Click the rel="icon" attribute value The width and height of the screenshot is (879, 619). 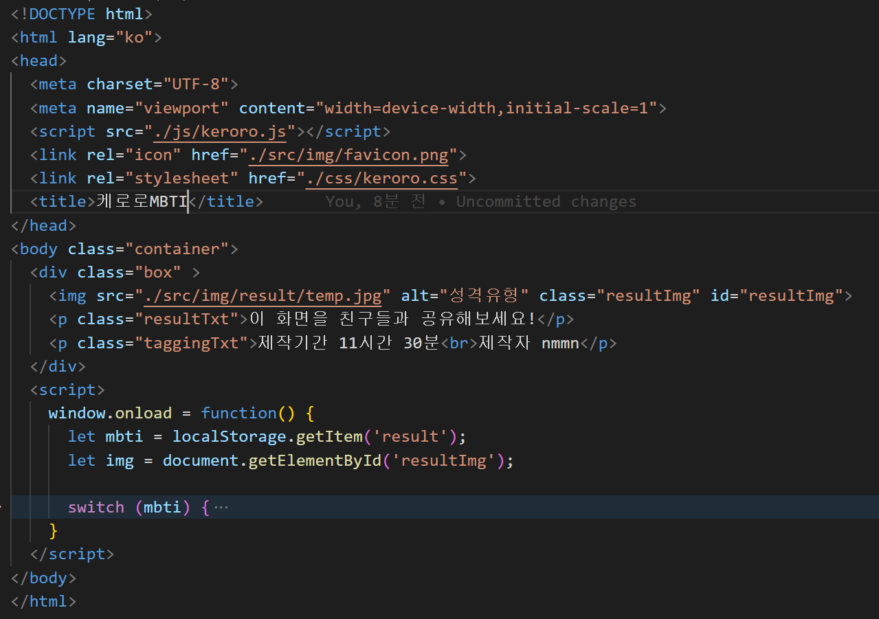[153, 155]
